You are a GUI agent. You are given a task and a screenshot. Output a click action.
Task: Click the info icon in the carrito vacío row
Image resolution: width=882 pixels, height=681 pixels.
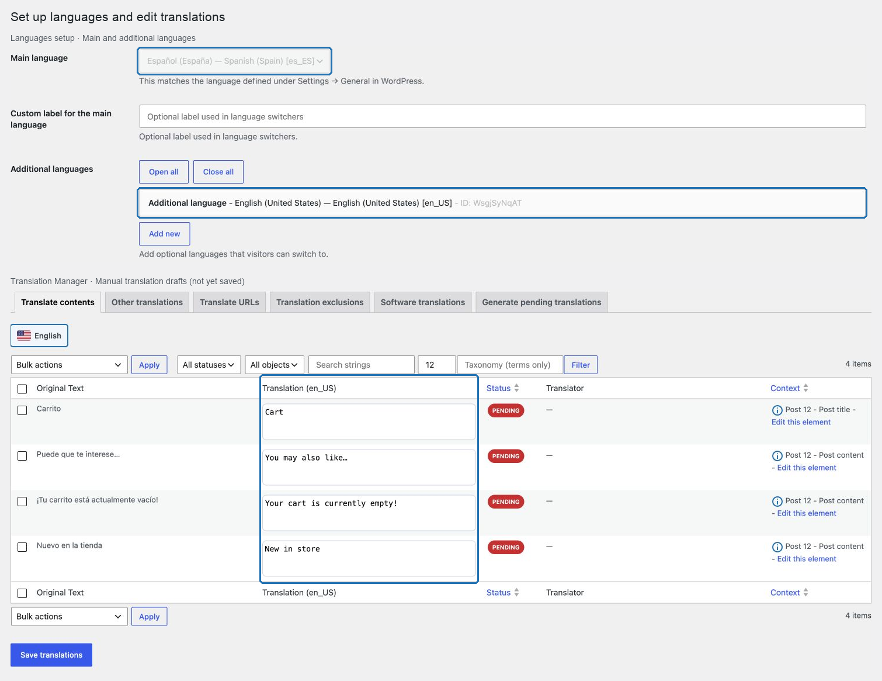point(777,502)
